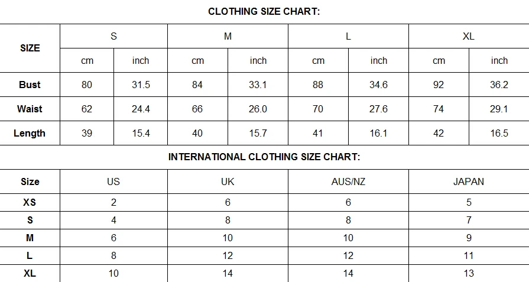Click International Clothing Size Chart heading
This screenshot has height=282, width=529.
click(264, 157)
